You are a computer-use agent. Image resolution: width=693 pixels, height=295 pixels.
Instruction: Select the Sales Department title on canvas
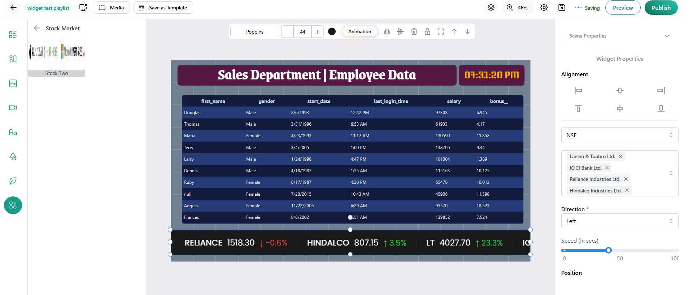pos(317,75)
